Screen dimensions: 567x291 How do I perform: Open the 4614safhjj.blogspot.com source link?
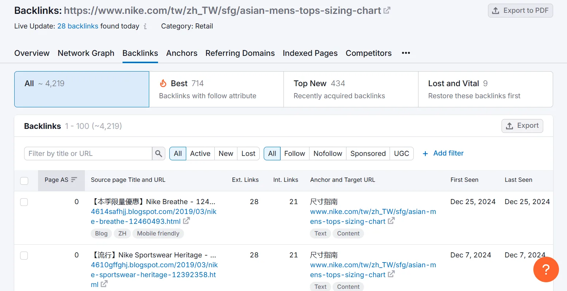point(154,217)
